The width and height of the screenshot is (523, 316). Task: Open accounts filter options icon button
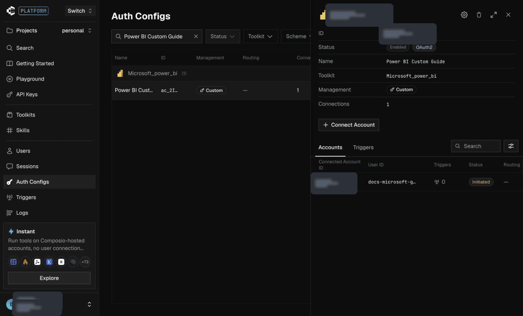click(x=511, y=146)
